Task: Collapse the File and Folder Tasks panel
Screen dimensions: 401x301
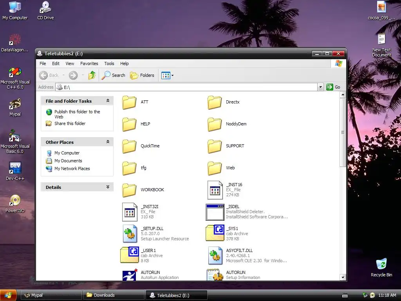Action: pyautogui.click(x=108, y=101)
